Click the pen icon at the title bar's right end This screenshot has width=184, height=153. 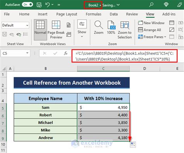[x=179, y=5]
